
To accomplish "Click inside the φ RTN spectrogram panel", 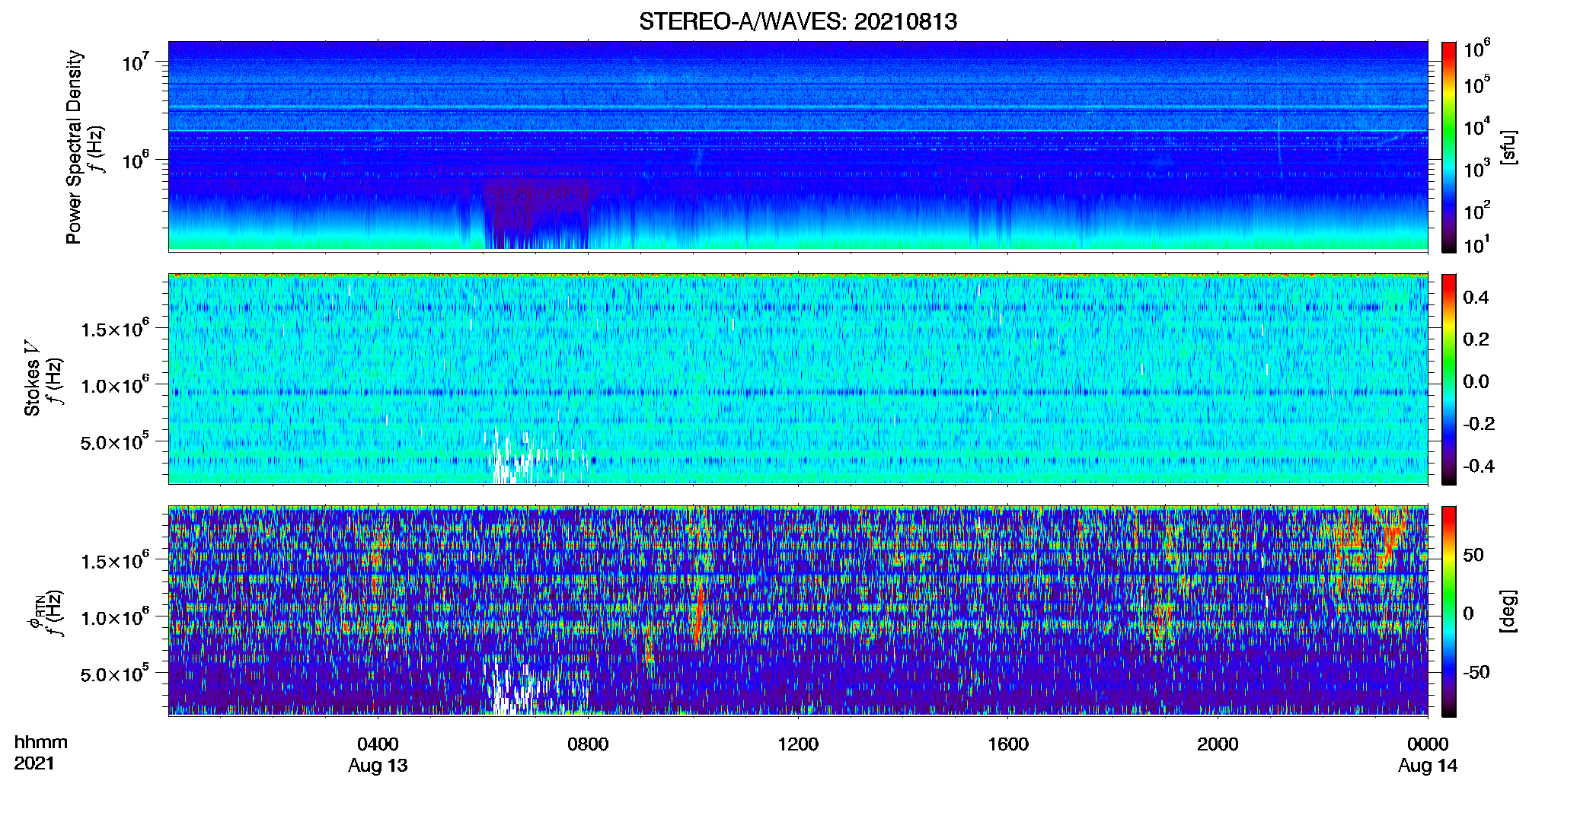I will pyautogui.click(x=798, y=611).
